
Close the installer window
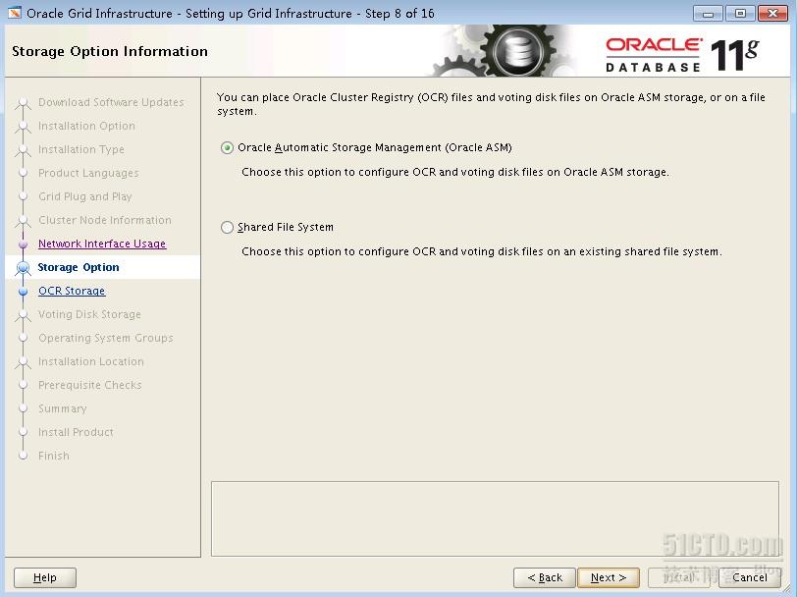772,13
